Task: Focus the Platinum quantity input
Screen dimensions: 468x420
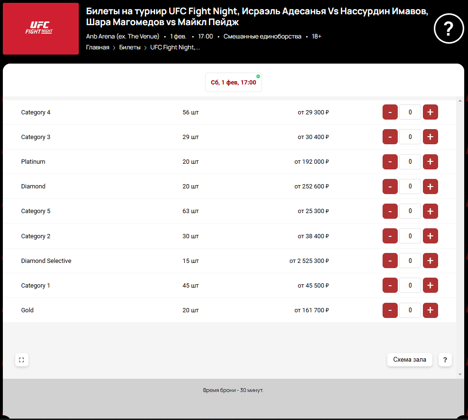Action: [410, 162]
